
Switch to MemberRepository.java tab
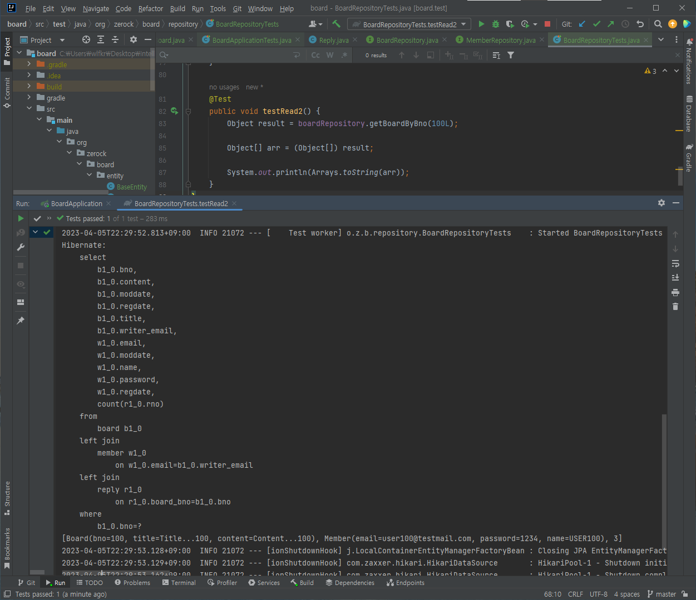(x=500, y=40)
